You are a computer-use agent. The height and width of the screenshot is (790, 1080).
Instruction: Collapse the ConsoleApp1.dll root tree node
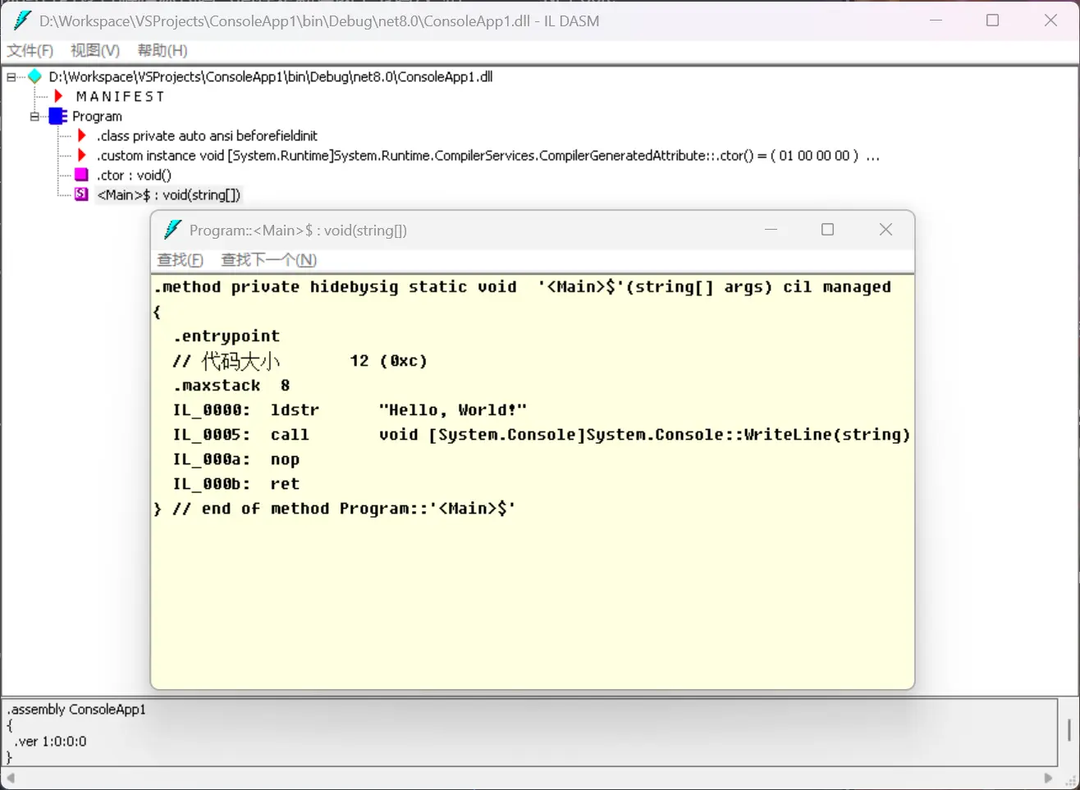point(11,77)
